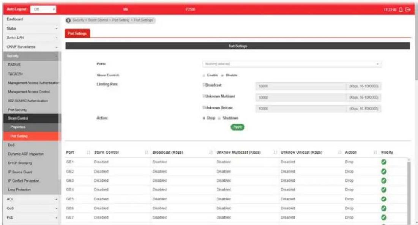Click the GE7 port cell

click(69, 217)
